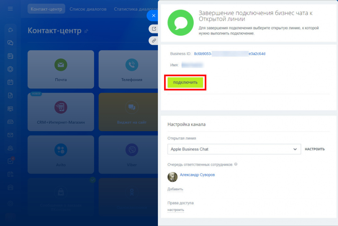Open the calendar sidebar icon
The image size is (338, 226).
pyautogui.click(x=10, y=82)
